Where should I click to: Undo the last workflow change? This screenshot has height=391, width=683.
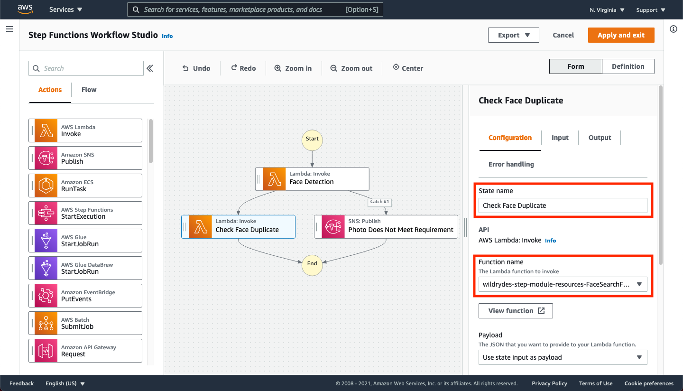[x=196, y=68]
